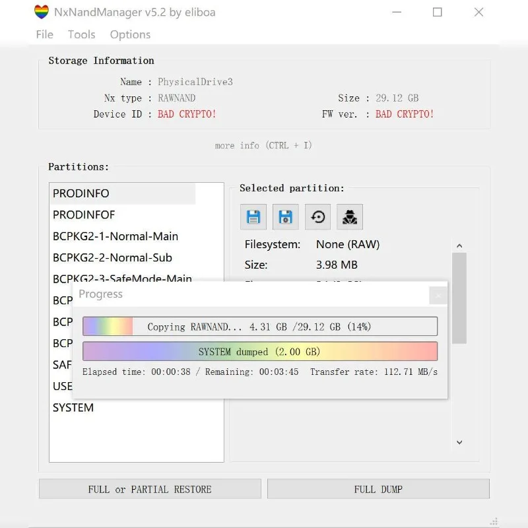Click the Elapsed time 00:00:38 text
Image resolution: width=528 pixels, height=528 pixels.
tap(137, 372)
